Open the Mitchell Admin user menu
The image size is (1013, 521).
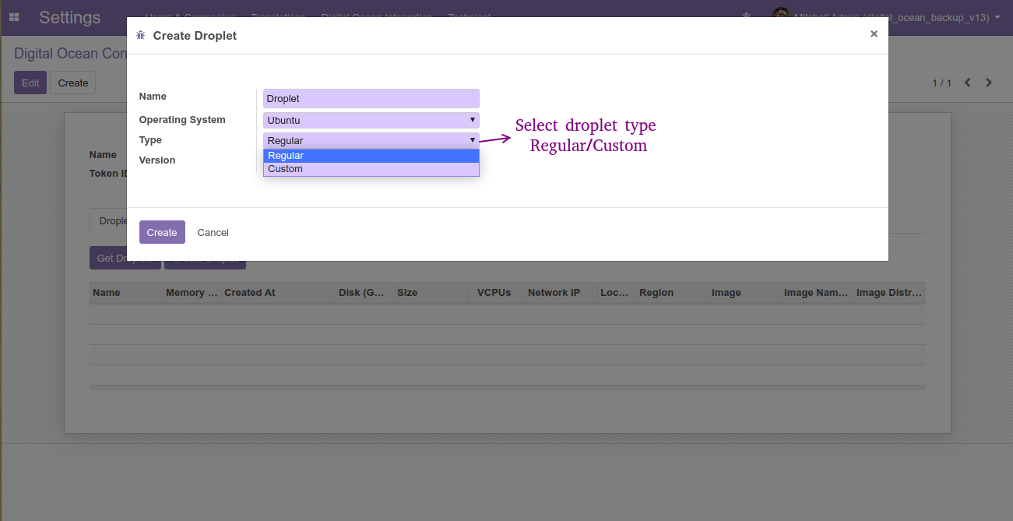tap(888, 17)
